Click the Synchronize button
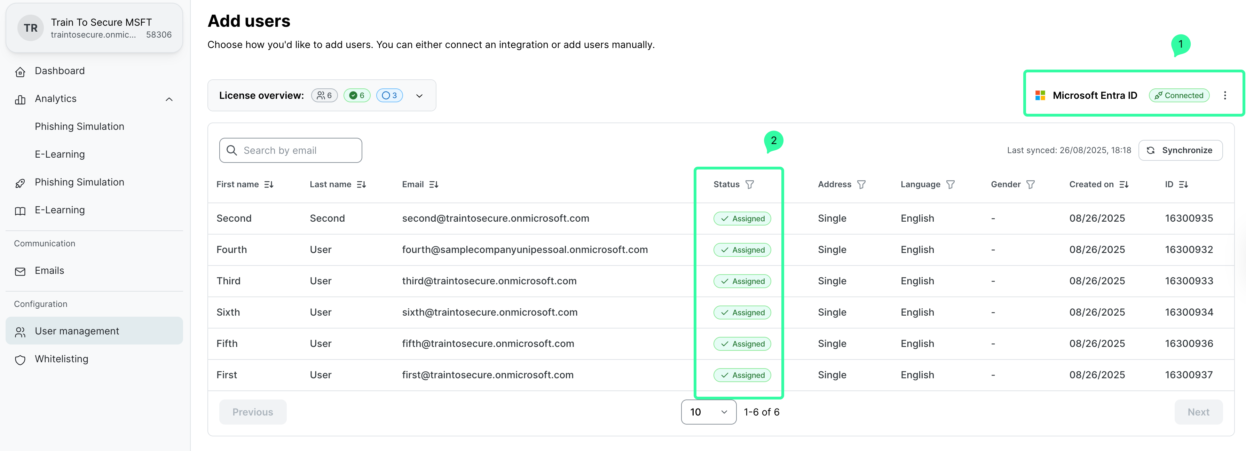The image size is (1246, 451). tap(1180, 150)
